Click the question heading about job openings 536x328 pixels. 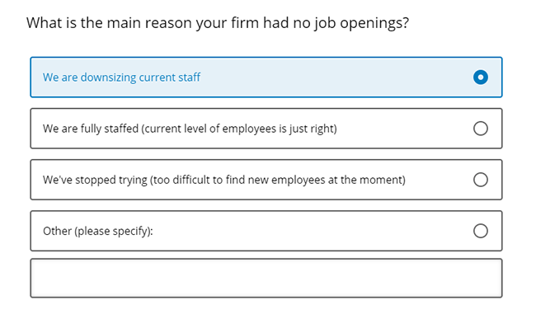click(x=218, y=23)
